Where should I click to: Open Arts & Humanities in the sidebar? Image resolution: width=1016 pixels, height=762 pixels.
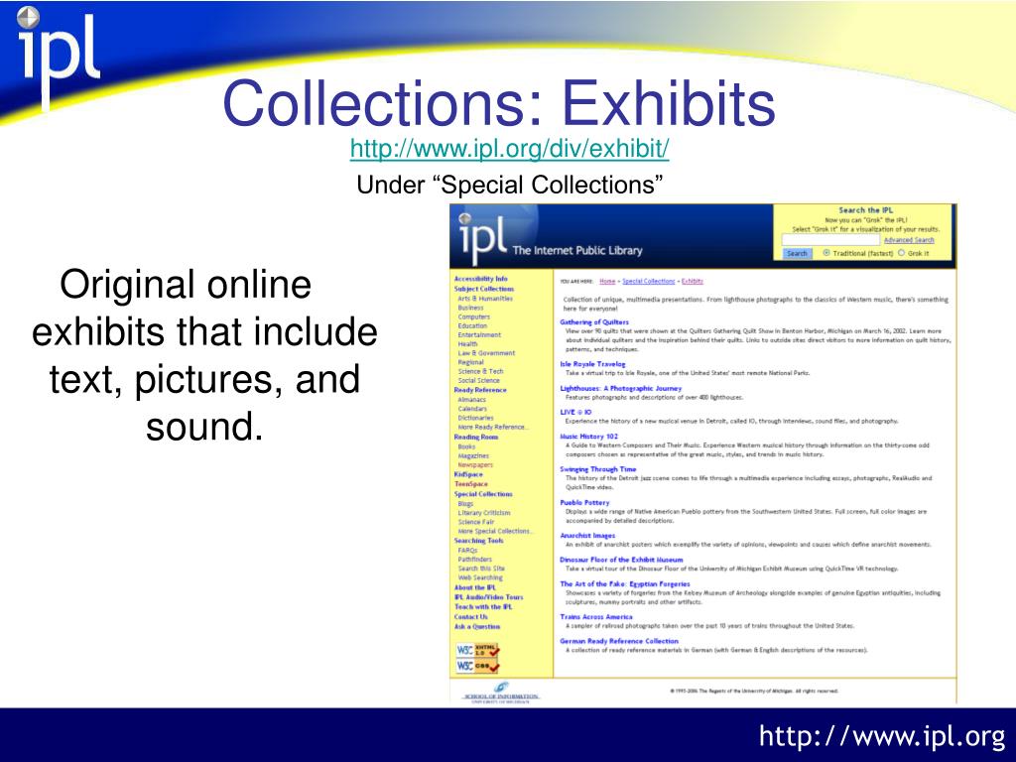click(x=485, y=299)
